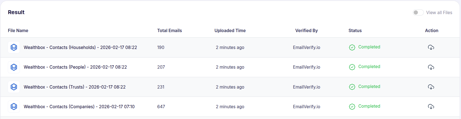Open Wealthbox - Contacts (Companies) file name

79,107
